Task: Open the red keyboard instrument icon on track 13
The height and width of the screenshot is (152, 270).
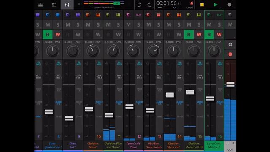Action: (x=159, y=15)
